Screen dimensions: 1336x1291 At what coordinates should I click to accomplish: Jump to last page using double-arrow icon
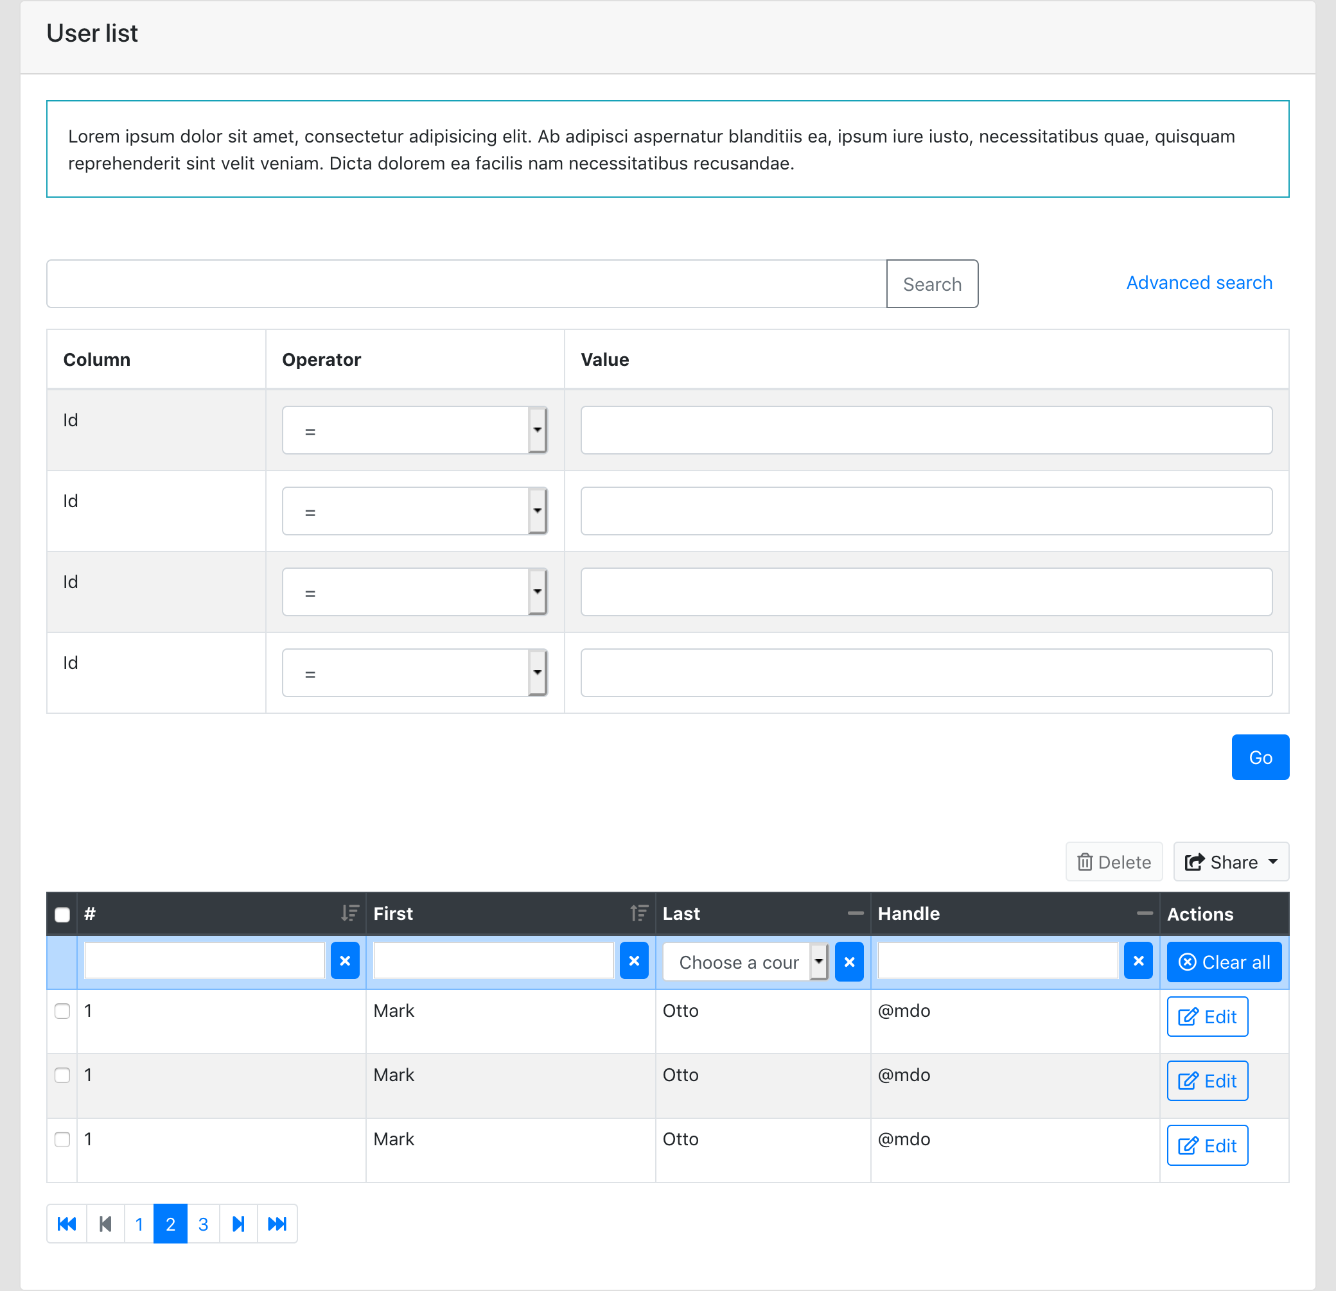[x=277, y=1224]
